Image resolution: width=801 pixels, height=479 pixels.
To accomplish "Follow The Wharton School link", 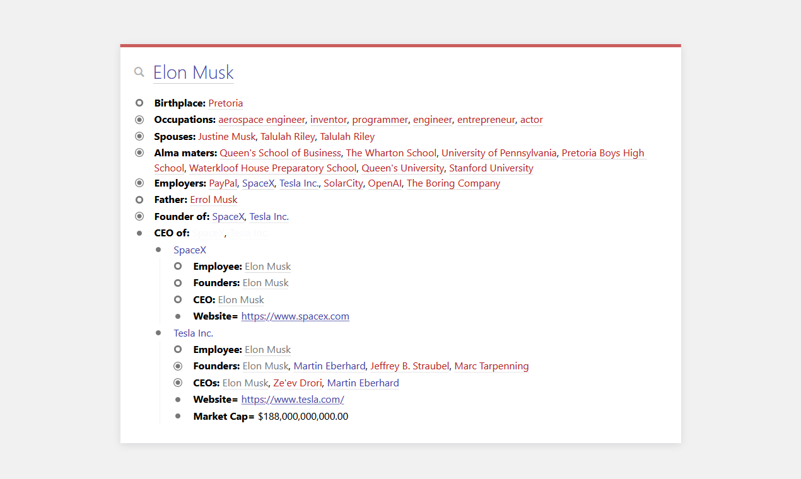I will coord(391,153).
